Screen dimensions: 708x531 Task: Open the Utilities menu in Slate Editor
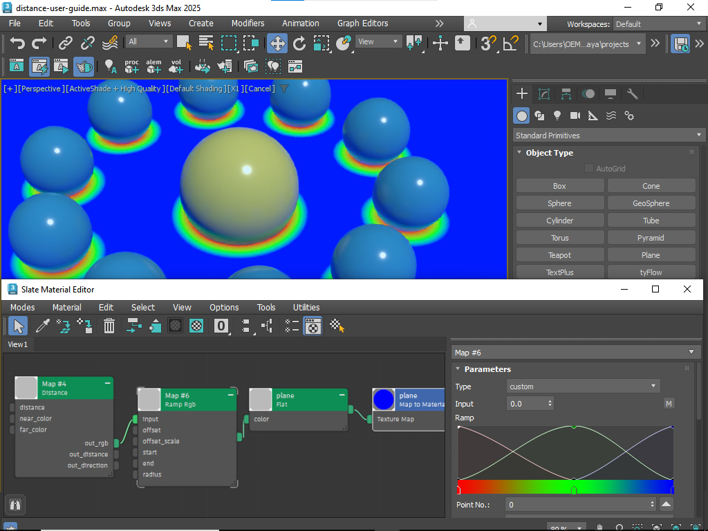coord(306,307)
